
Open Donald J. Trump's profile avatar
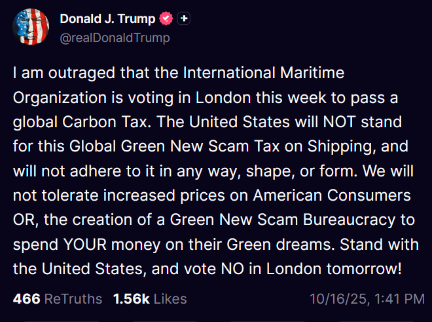29,27
